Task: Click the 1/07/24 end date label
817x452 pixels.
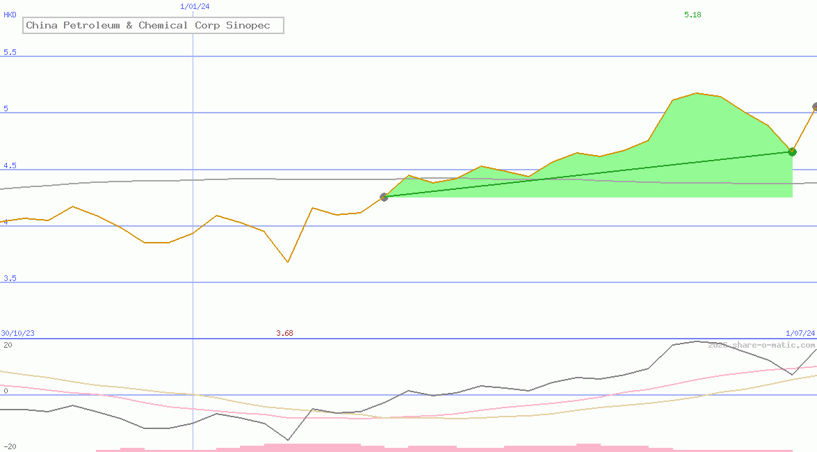Action: point(800,333)
